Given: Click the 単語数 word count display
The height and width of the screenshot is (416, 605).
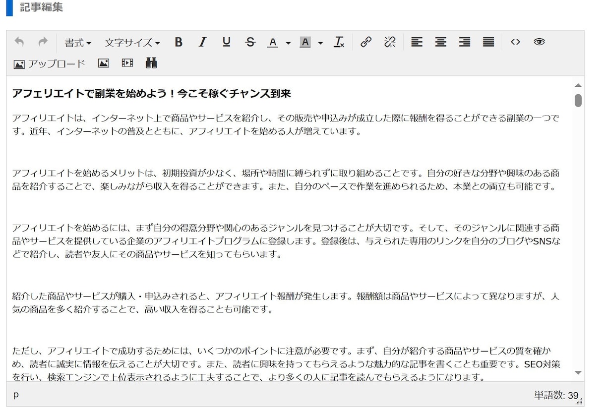Looking at the screenshot, I should [556, 396].
